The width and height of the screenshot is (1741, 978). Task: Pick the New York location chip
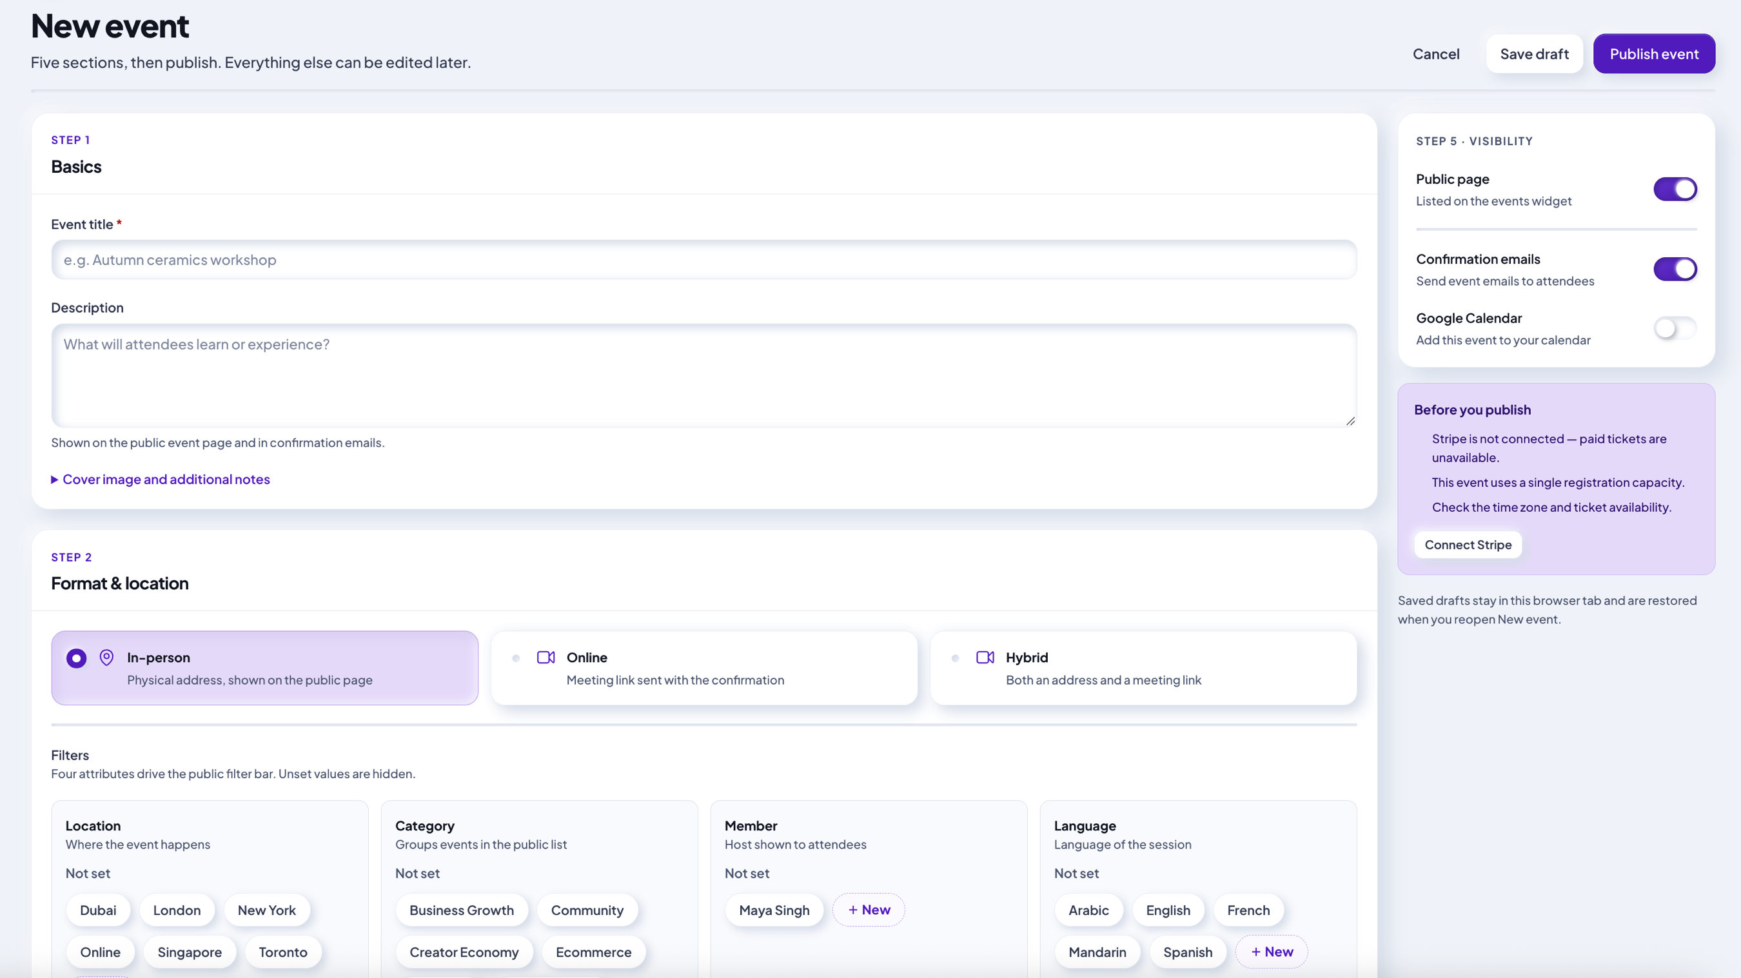(x=266, y=910)
